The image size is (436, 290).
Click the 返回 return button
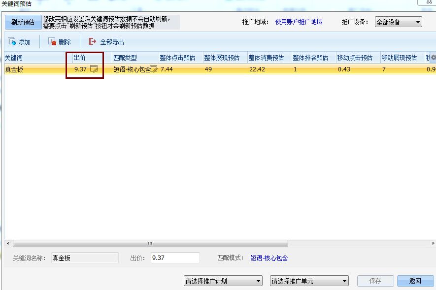tap(415, 280)
